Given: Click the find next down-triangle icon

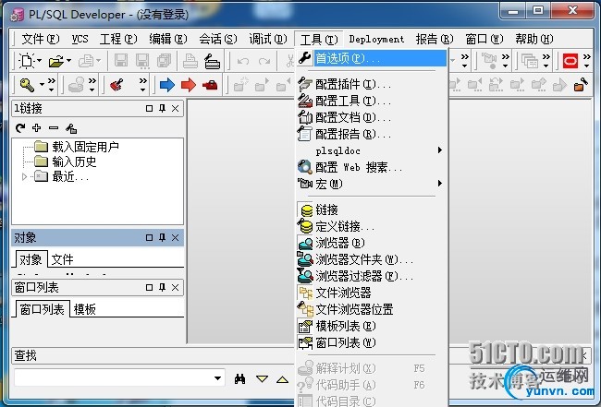Looking at the screenshot, I should (x=263, y=378).
